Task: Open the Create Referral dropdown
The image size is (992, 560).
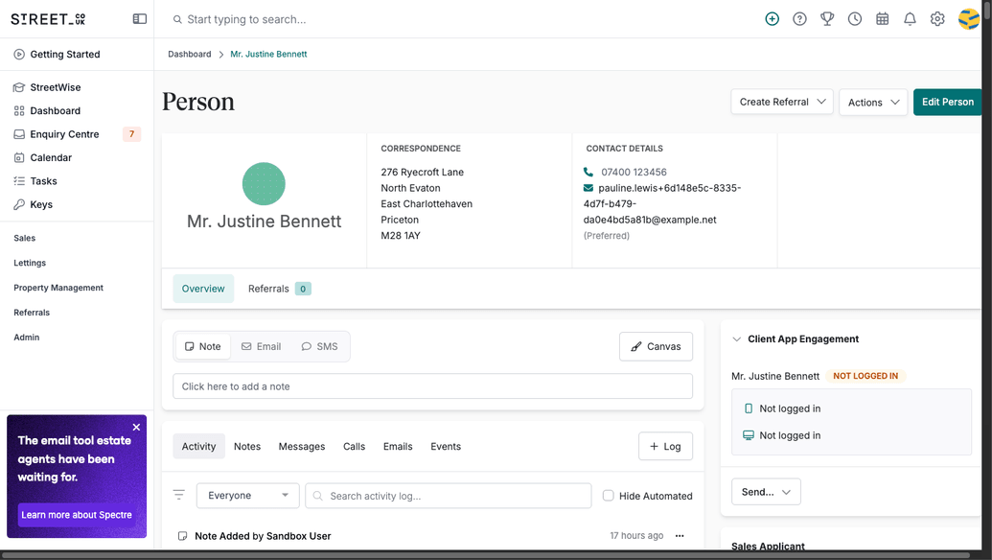Action: 782,102
